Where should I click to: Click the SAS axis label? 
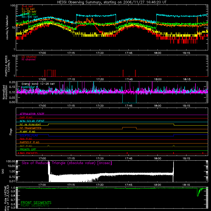[x=3, y=171]
